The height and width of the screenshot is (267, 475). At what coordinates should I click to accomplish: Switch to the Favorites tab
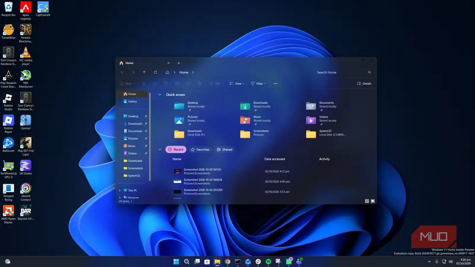click(200, 150)
